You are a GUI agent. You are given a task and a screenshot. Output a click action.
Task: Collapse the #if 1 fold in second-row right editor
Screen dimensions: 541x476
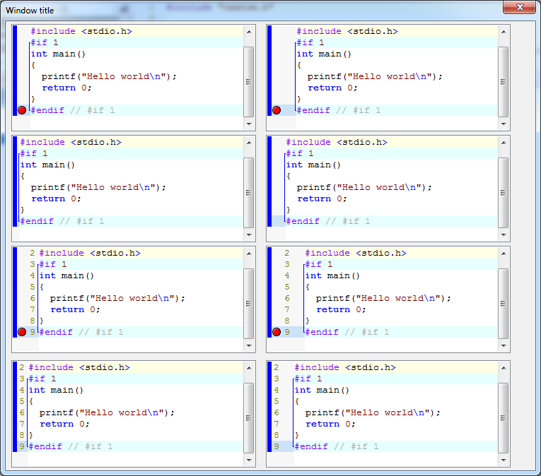[x=285, y=153]
